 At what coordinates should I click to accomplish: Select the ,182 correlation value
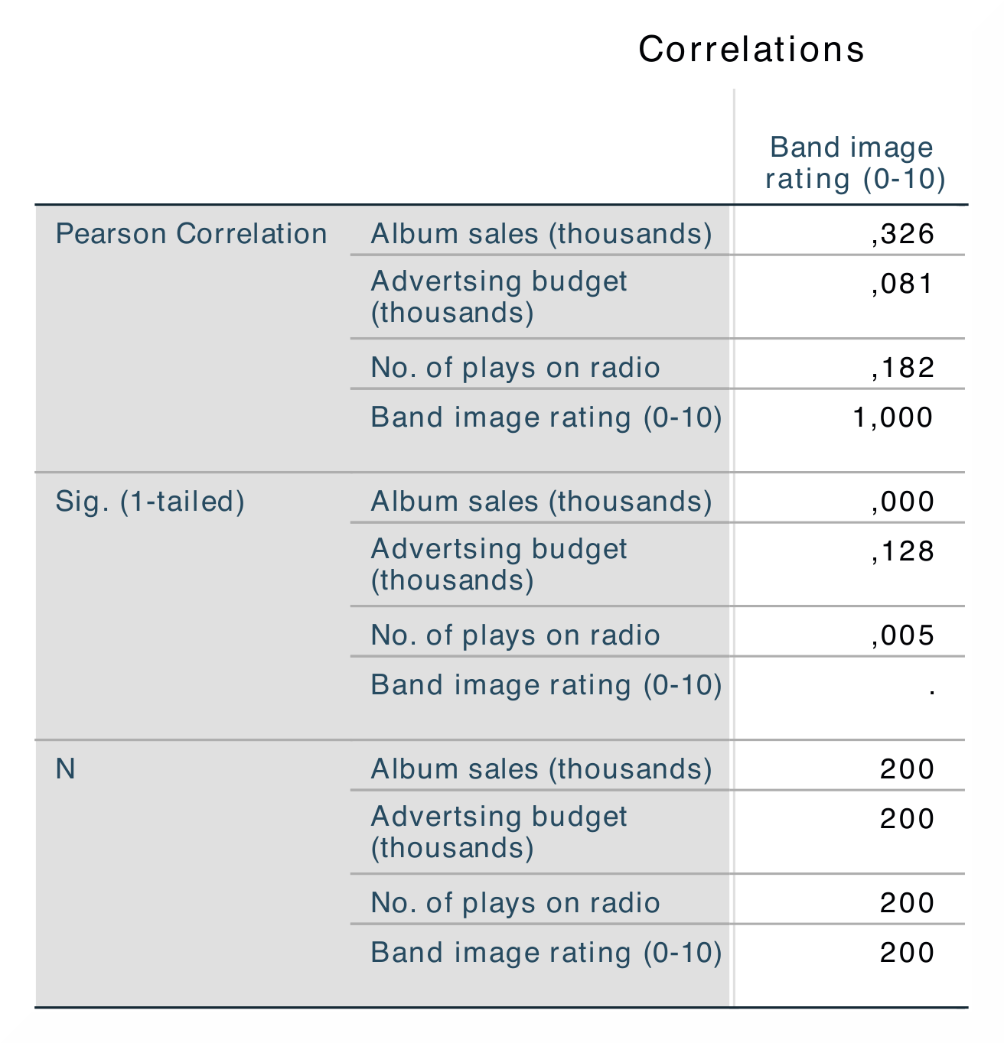click(903, 368)
